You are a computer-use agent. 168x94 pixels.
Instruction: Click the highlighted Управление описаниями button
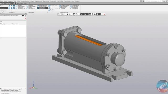click(42, 8)
